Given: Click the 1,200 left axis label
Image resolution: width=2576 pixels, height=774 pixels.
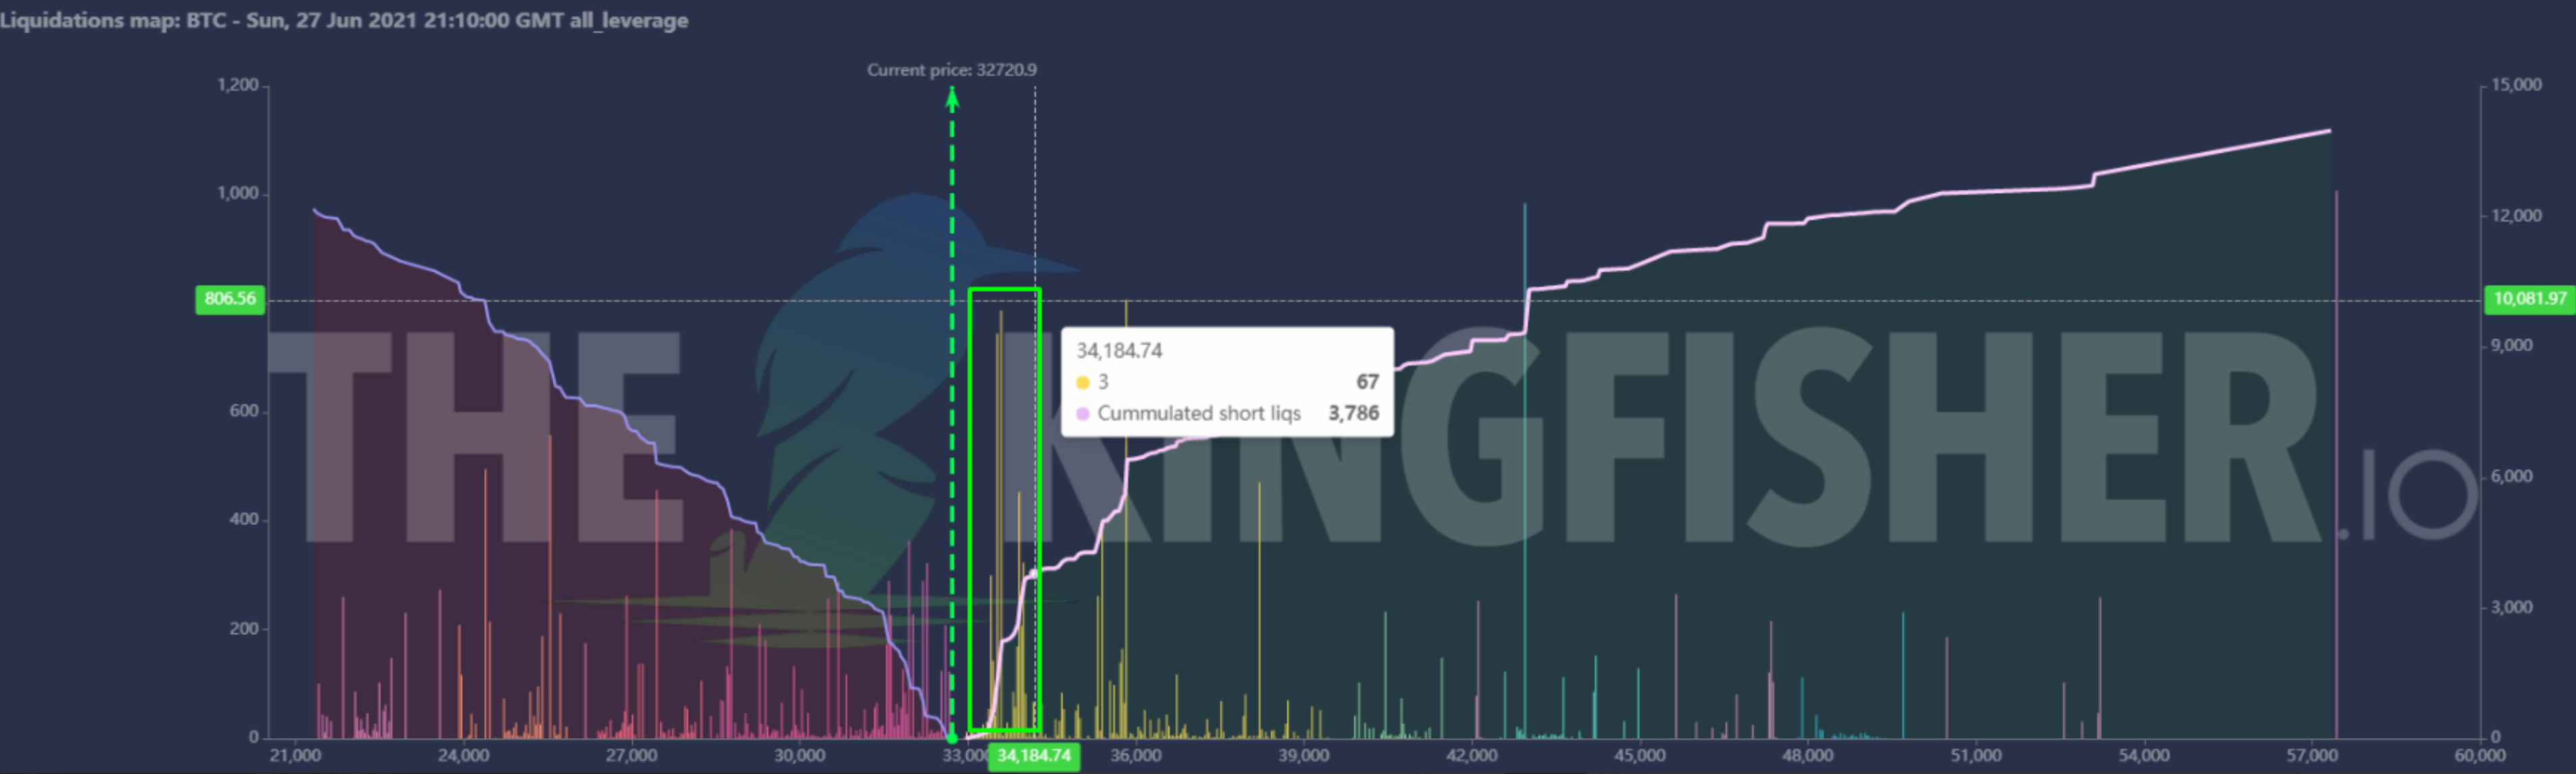Looking at the screenshot, I should pyautogui.click(x=238, y=85).
